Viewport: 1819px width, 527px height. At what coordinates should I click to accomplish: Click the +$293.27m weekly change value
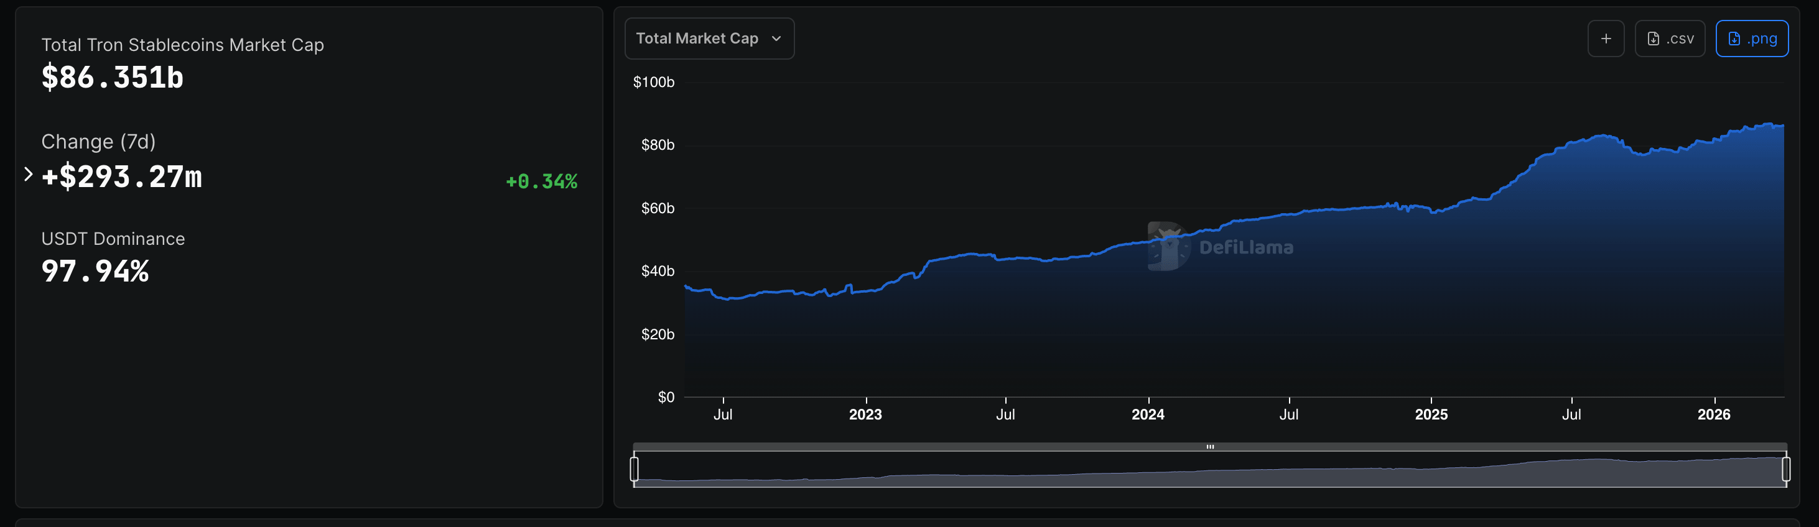pos(121,177)
